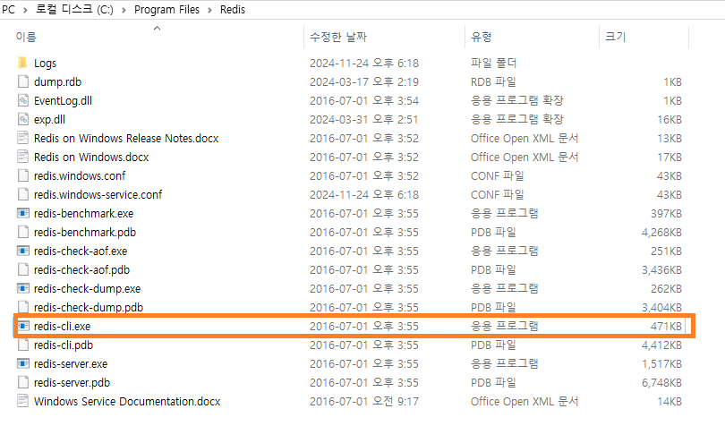
Task: Click the redis-cli.pdb file icon
Action: tap(22, 345)
